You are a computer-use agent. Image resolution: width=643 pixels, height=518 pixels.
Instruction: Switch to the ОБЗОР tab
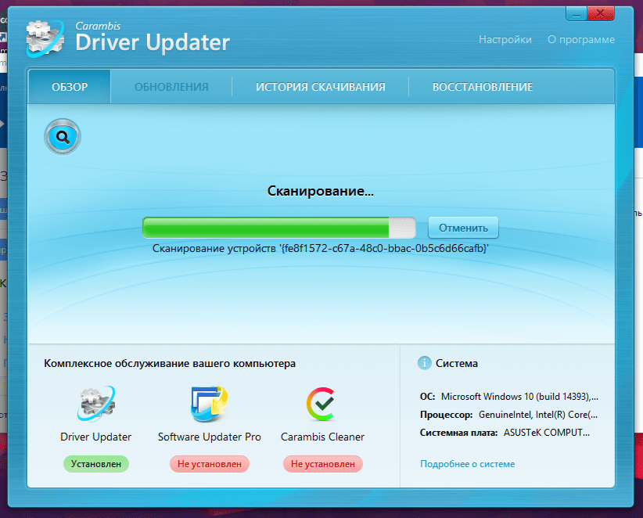click(70, 87)
